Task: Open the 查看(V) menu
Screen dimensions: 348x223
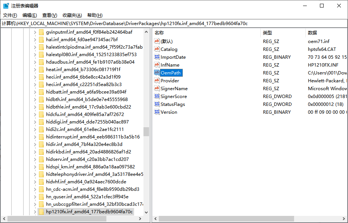Action: click(x=49, y=15)
